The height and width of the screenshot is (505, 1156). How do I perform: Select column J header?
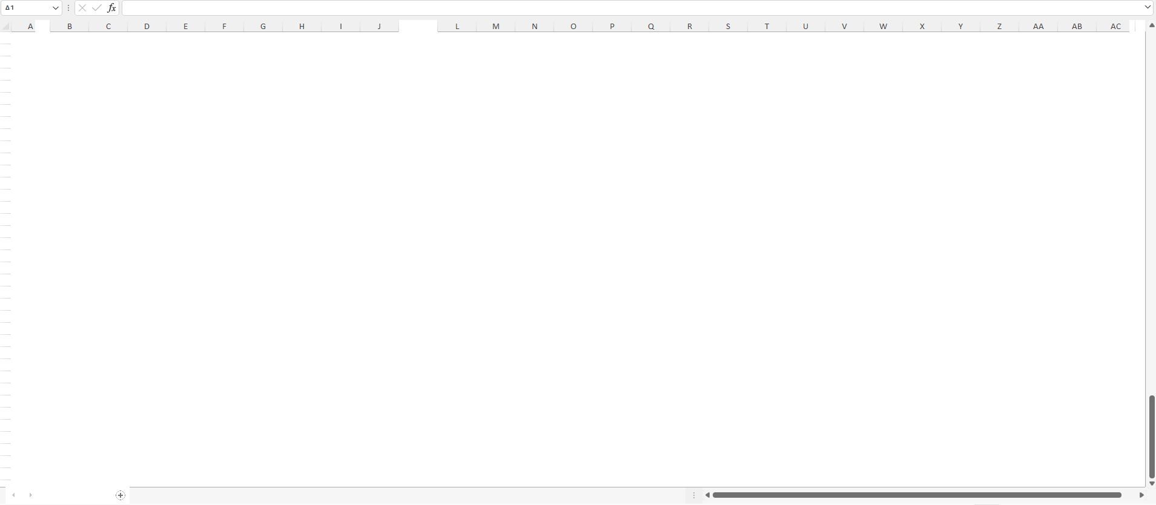click(380, 26)
